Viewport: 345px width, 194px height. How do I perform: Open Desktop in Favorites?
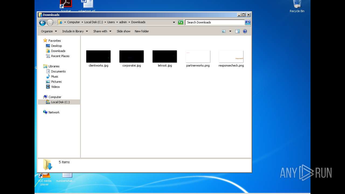(x=56, y=46)
